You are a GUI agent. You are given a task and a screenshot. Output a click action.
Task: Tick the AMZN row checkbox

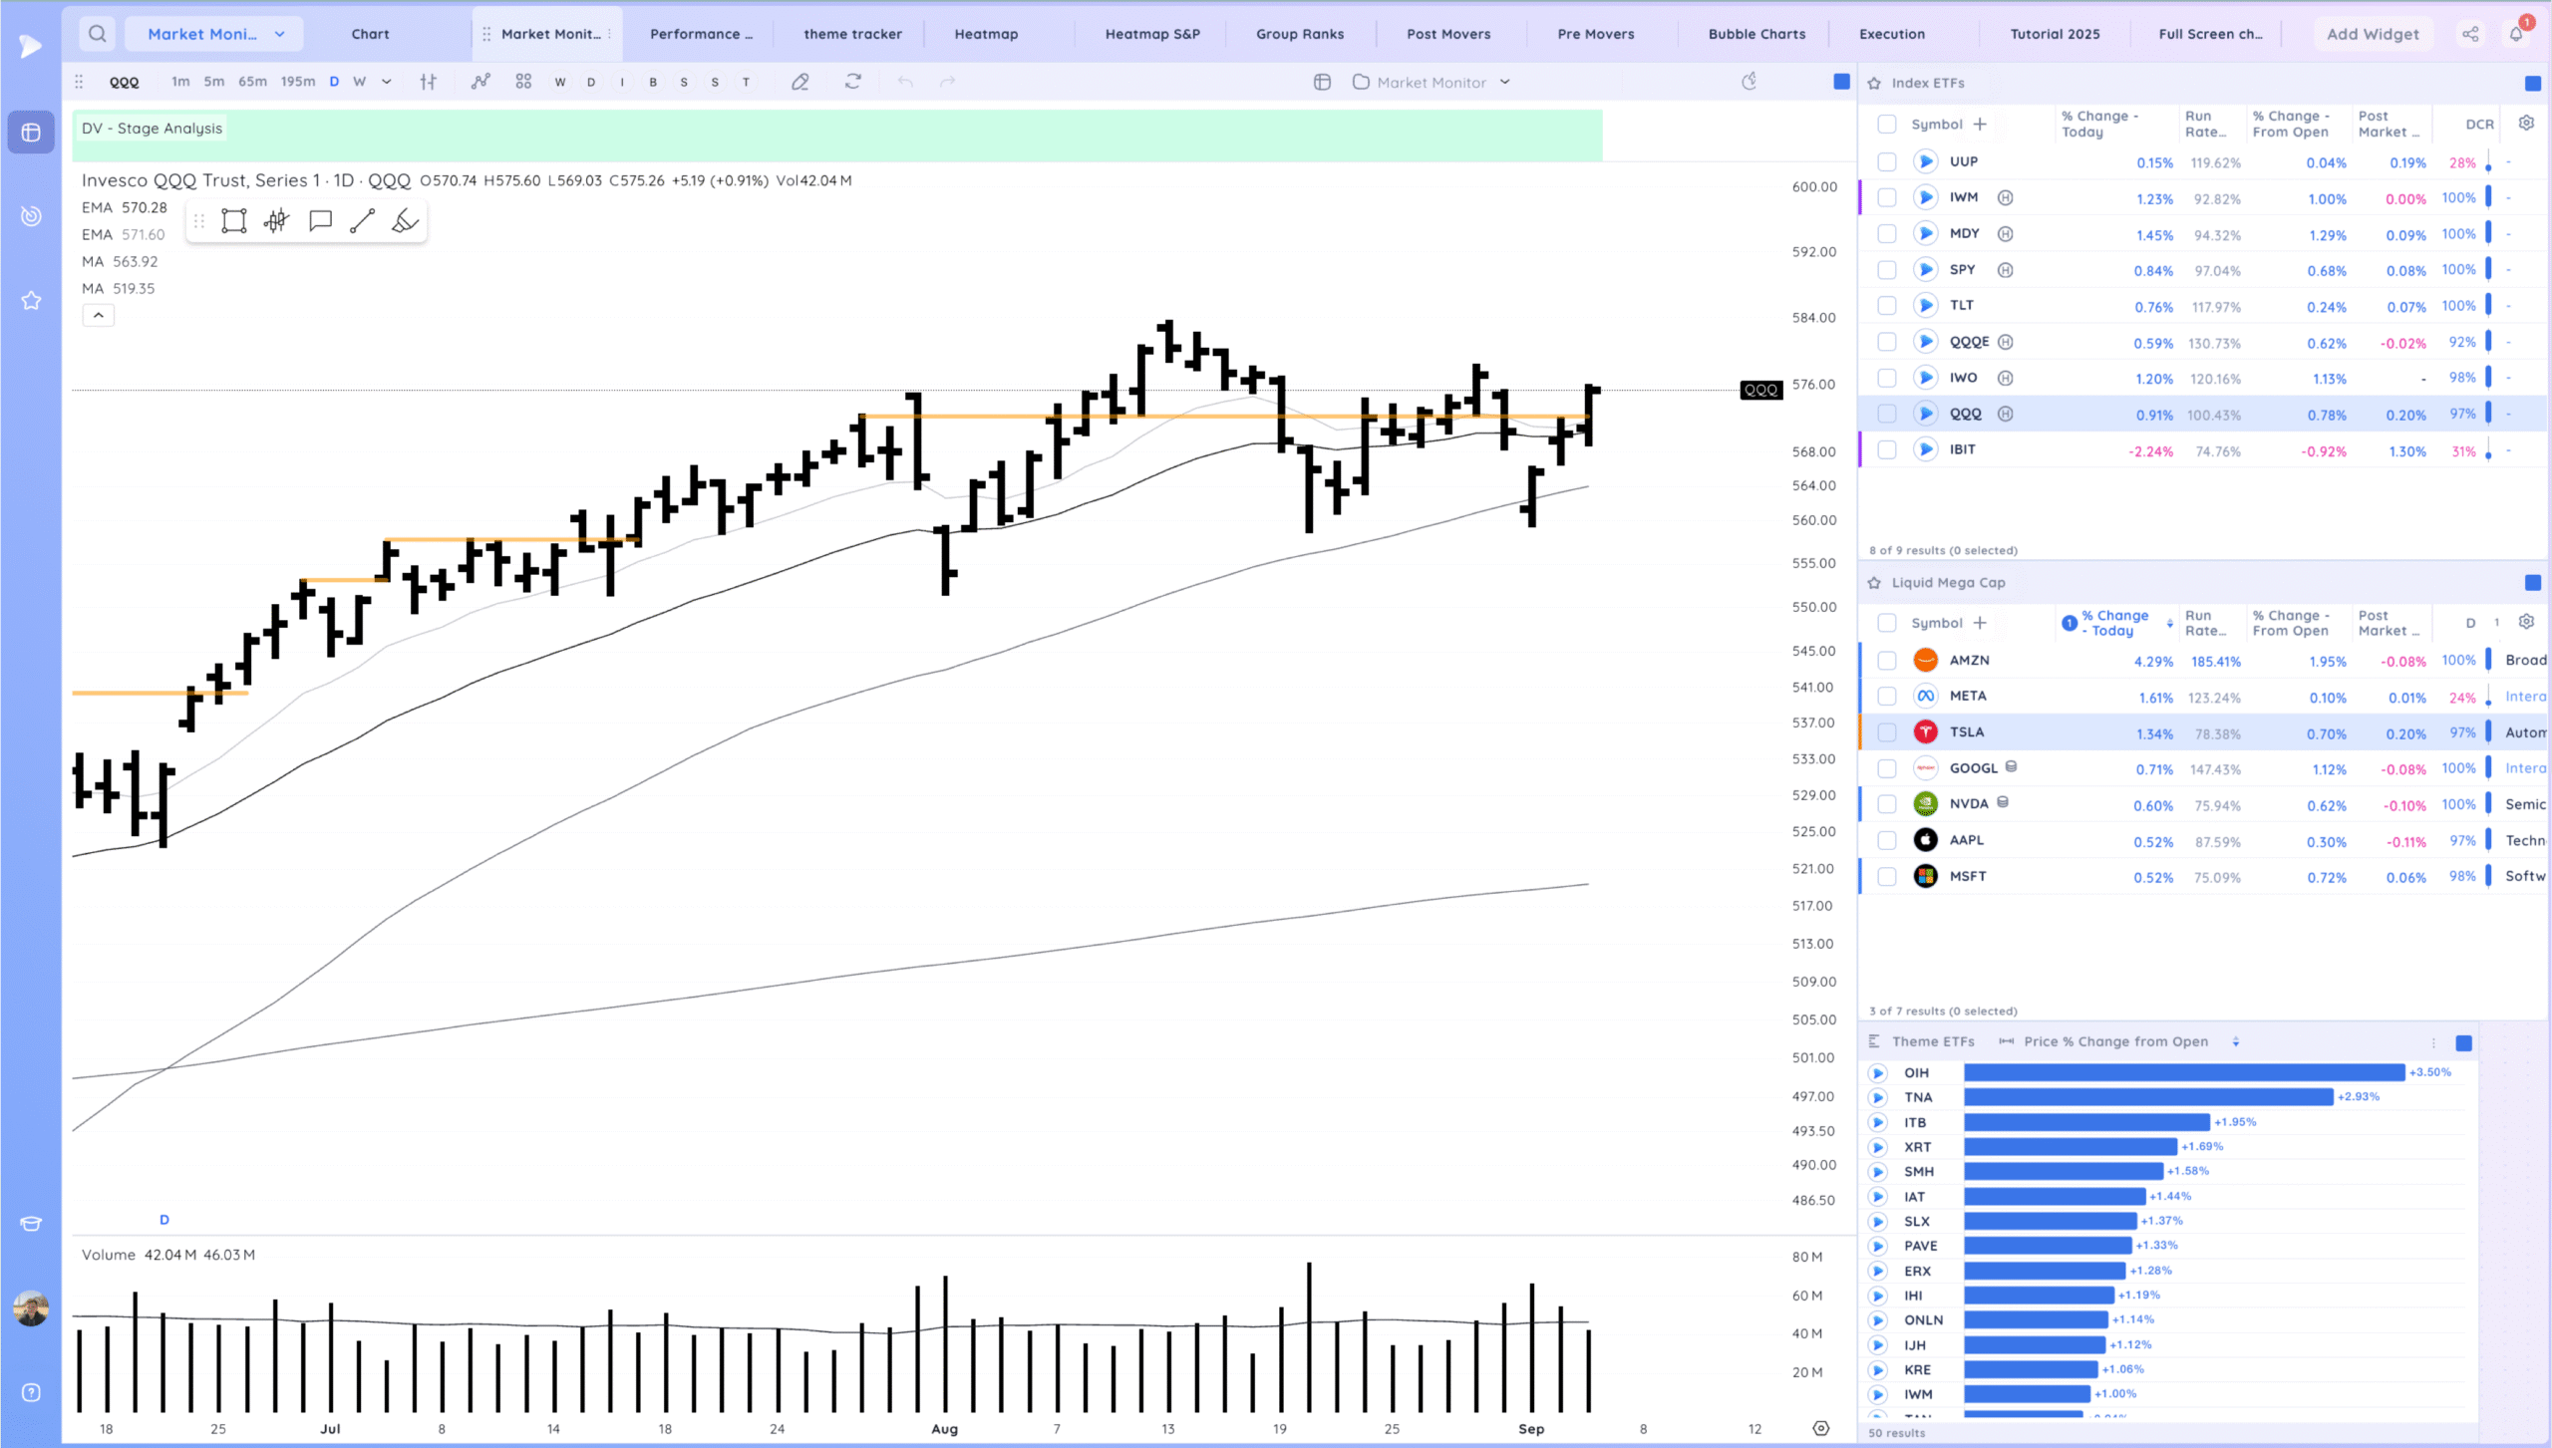click(1886, 660)
